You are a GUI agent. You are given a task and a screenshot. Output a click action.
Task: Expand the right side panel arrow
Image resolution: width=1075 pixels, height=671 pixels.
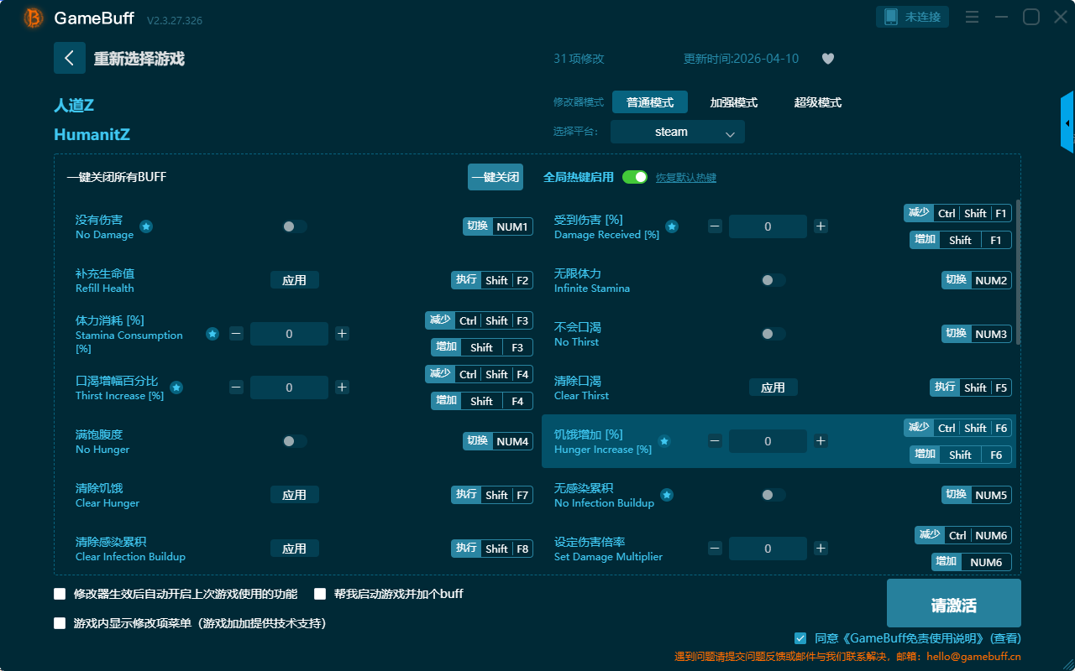(x=1067, y=122)
